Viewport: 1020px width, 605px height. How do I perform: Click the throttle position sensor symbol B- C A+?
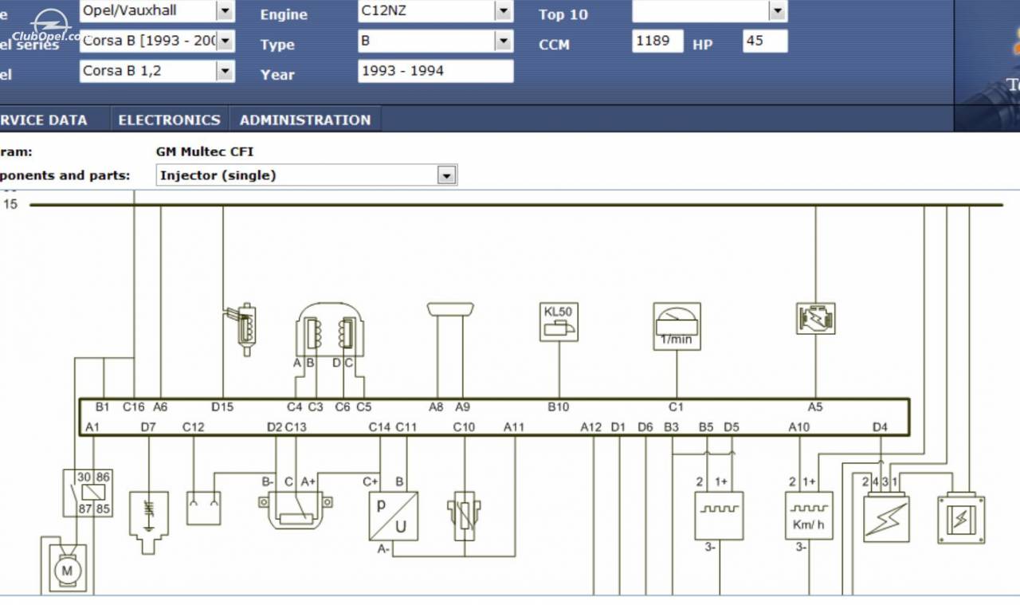tap(296, 509)
